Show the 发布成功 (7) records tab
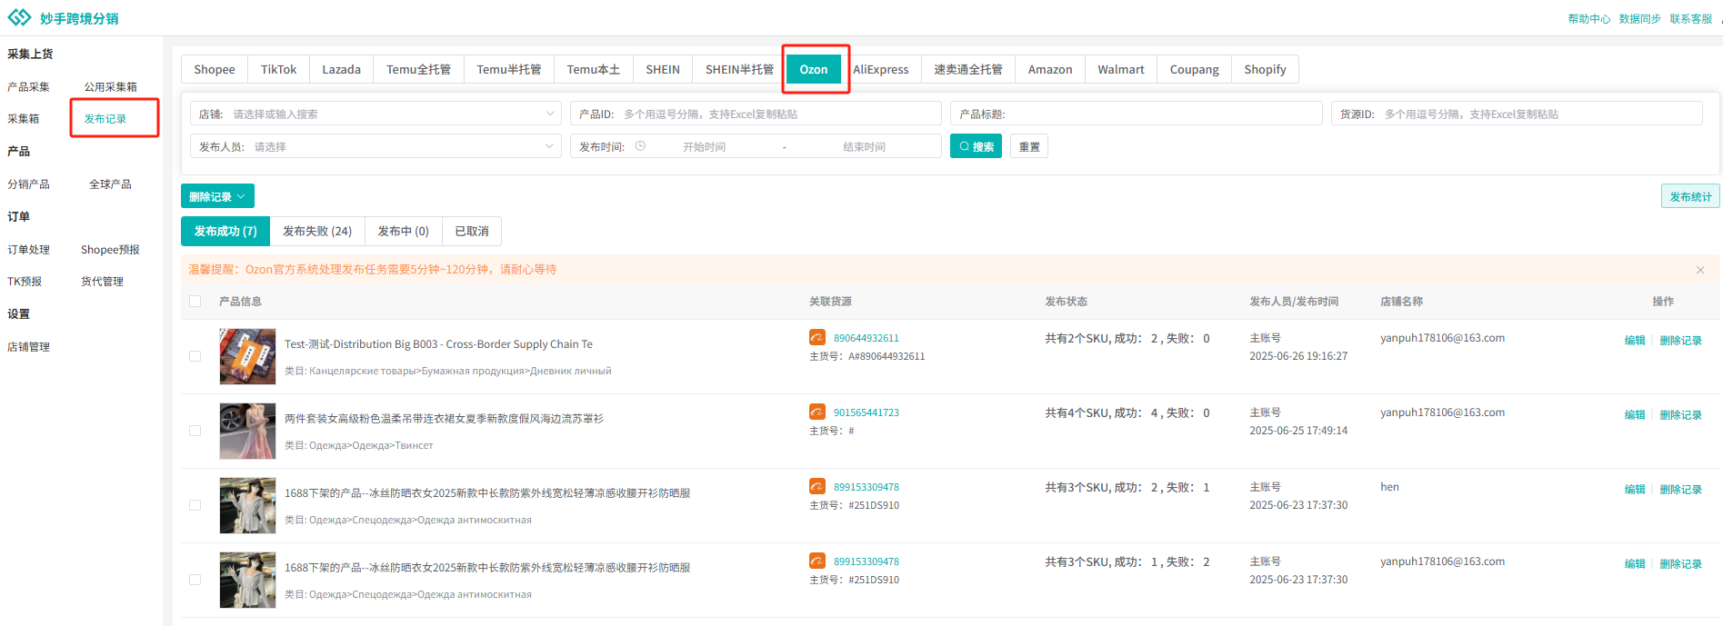Image resolution: width=1723 pixels, height=626 pixels. pos(225,231)
